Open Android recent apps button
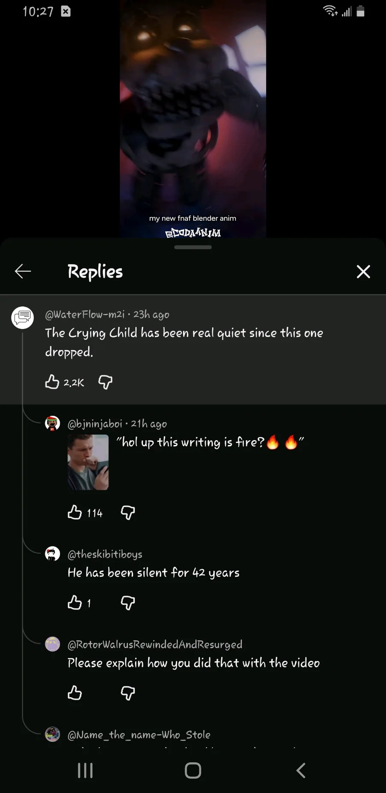The height and width of the screenshot is (793, 386). (85, 770)
